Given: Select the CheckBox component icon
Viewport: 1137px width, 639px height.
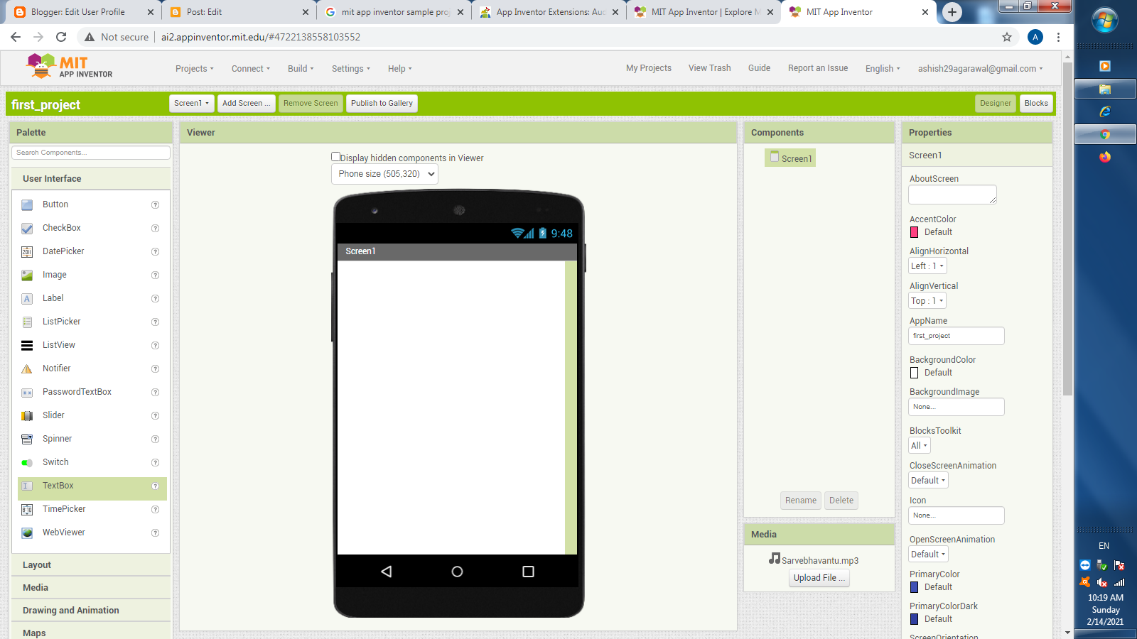Looking at the screenshot, I should pyautogui.click(x=26, y=228).
